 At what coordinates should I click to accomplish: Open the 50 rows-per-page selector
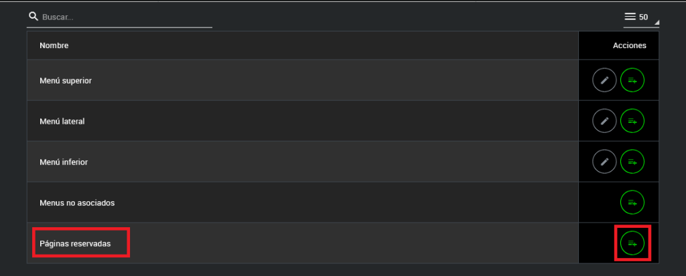point(642,17)
